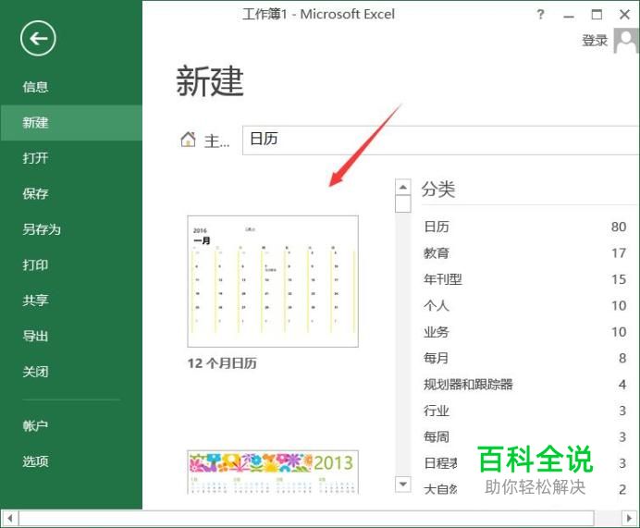The width and height of the screenshot is (640, 528).
Task: Maximize the Excel window
Action: [x=597, y=15]
